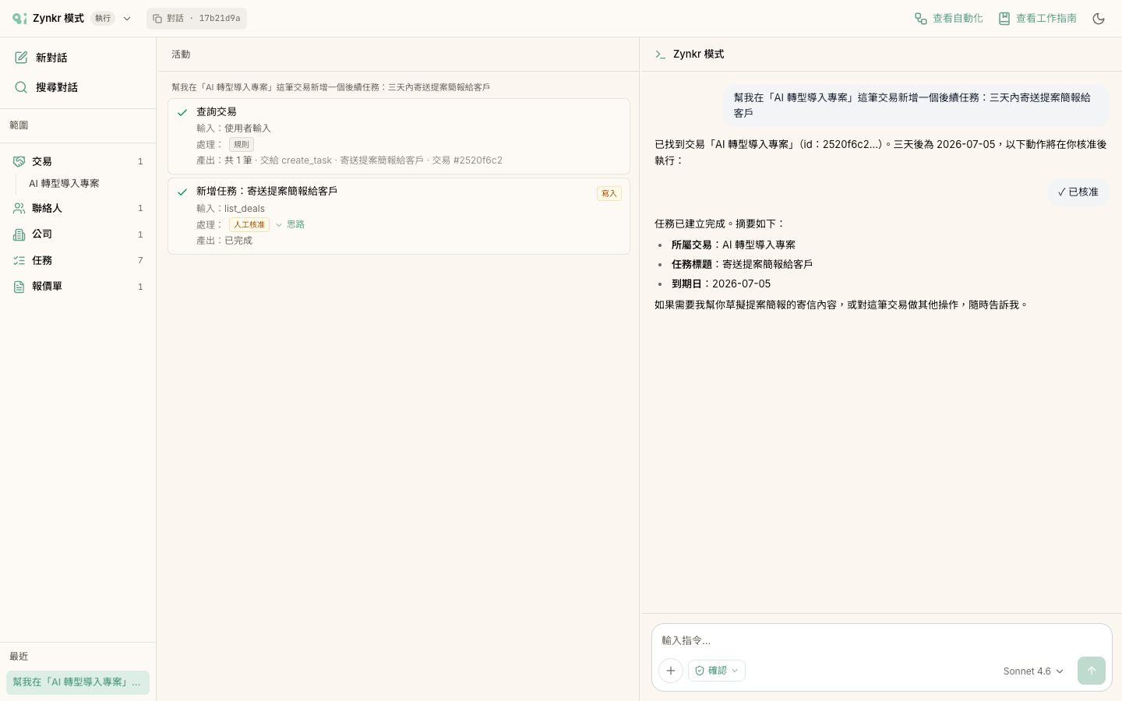Open 查看工作指南 link
This screenshot has width=1122, height=701.
coord(1037,19)
